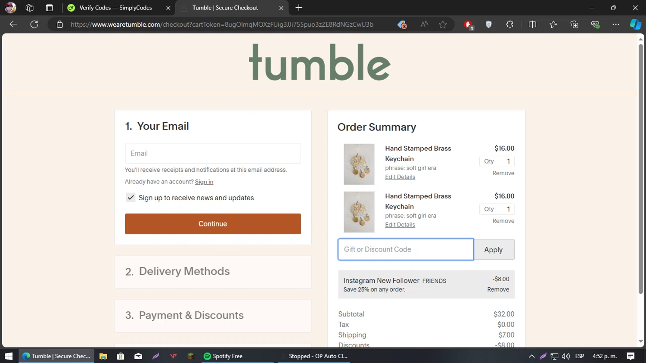The width and height of the screenshot is (646, 363).
Task: Edit Details of the first keychain
Action: click(x=400, y=177)
